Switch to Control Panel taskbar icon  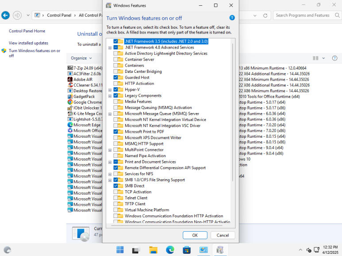tap(204, 250)
